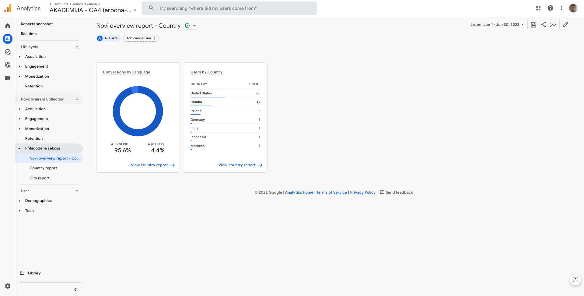
Task: View country report in Conversions by Language card
Action: 153,165
